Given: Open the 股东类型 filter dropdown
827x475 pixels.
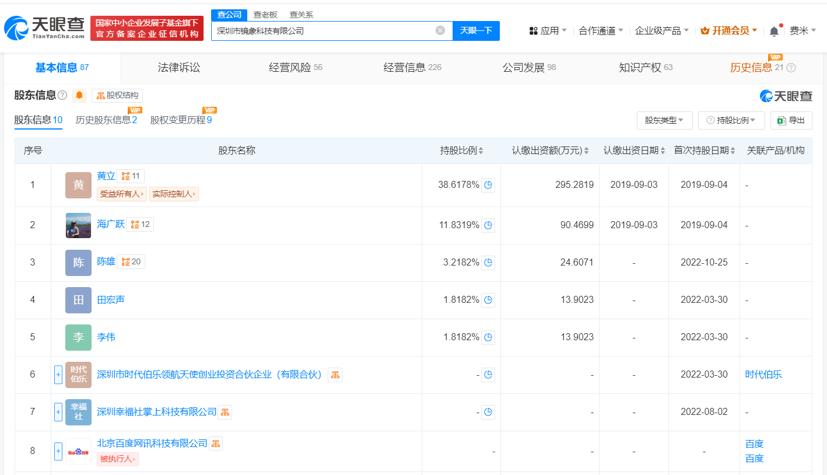Looking at the screenshot, I should (664, 120).
